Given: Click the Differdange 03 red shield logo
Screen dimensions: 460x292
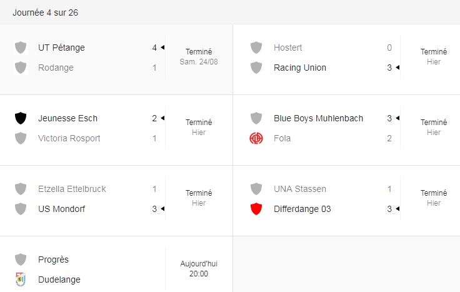Looking at the screenshot, I should [x=256, y=209].
